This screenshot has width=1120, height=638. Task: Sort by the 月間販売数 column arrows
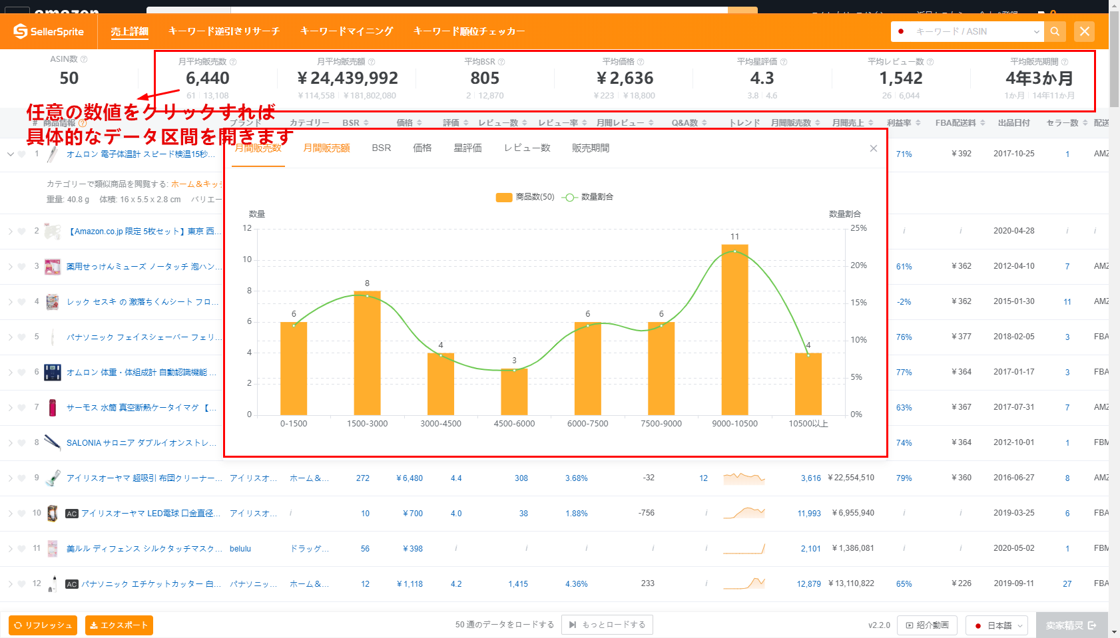[x=818, y=123]
